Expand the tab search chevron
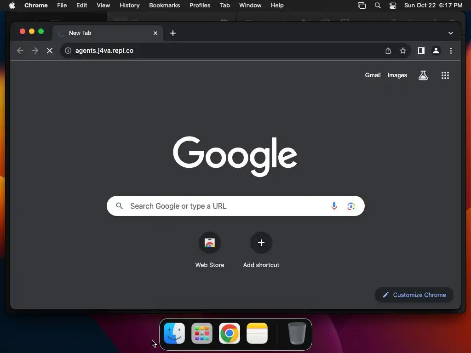Image resolution: width=471 pixels, height=353 pixels. tap(451, 33)
